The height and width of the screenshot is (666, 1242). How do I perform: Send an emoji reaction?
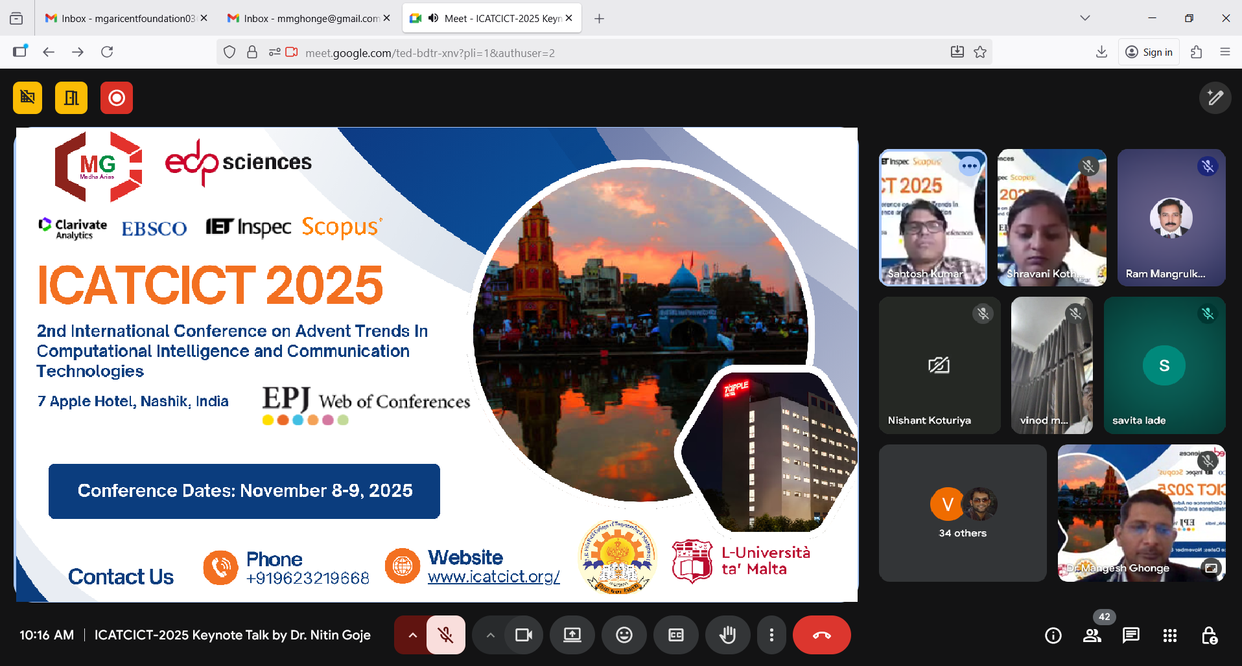point(624,635)
